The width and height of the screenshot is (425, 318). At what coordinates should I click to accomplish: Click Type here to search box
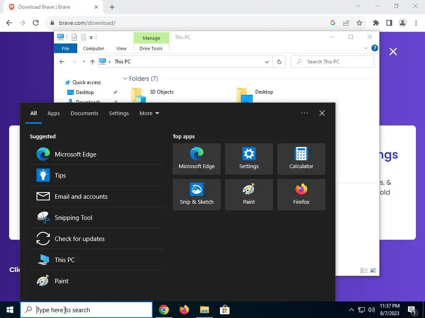point(86,310)
